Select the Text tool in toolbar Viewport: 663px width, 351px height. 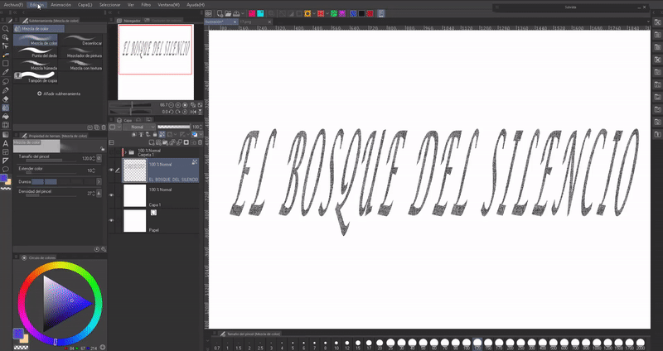[6, 142]
